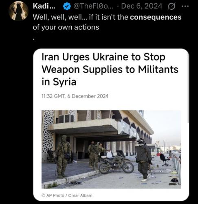
Task: Open the display name 'Kadi…'
Action: pyautogui.click(x=44, y=6)
